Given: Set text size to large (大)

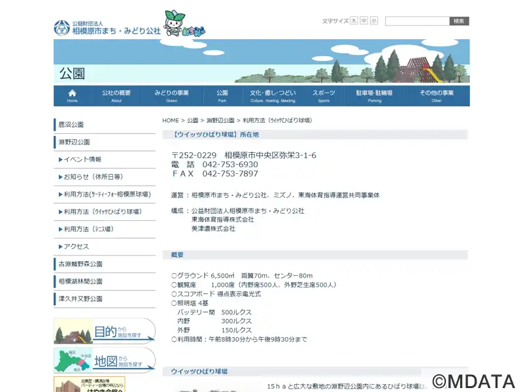Looking at the screenshot, I should [x=354, y=21].
